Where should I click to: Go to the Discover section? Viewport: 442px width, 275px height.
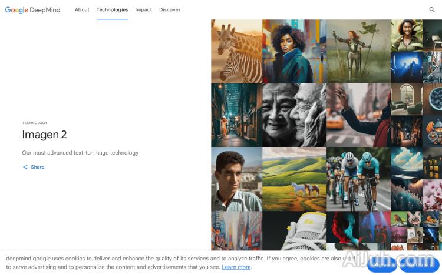[x=170, y=10]
